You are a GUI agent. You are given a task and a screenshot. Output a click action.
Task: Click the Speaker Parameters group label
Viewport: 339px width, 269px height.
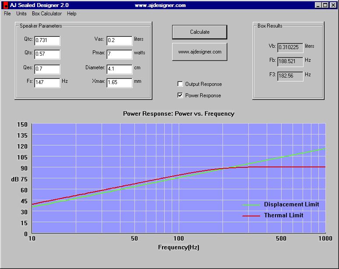[41, 26]
